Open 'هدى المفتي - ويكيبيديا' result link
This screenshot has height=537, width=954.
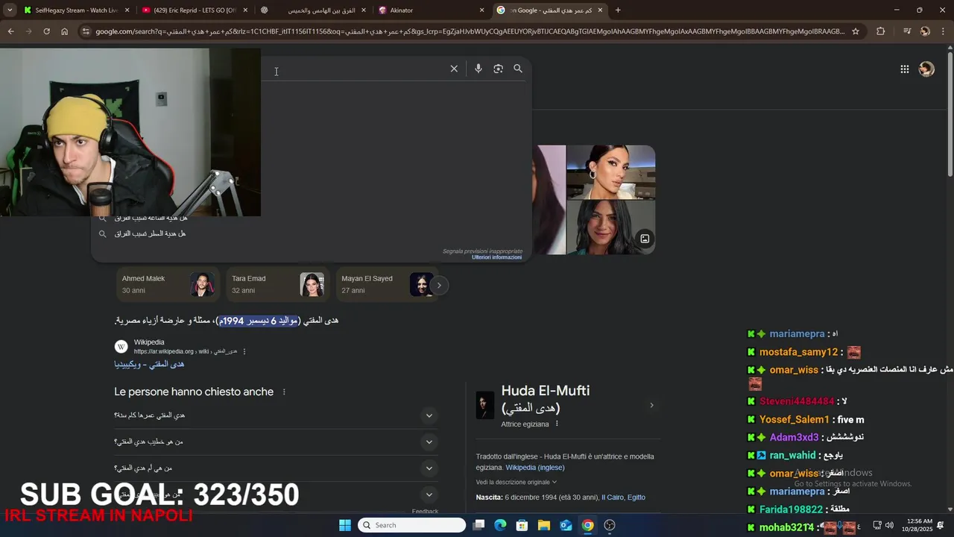coord(149,365)
